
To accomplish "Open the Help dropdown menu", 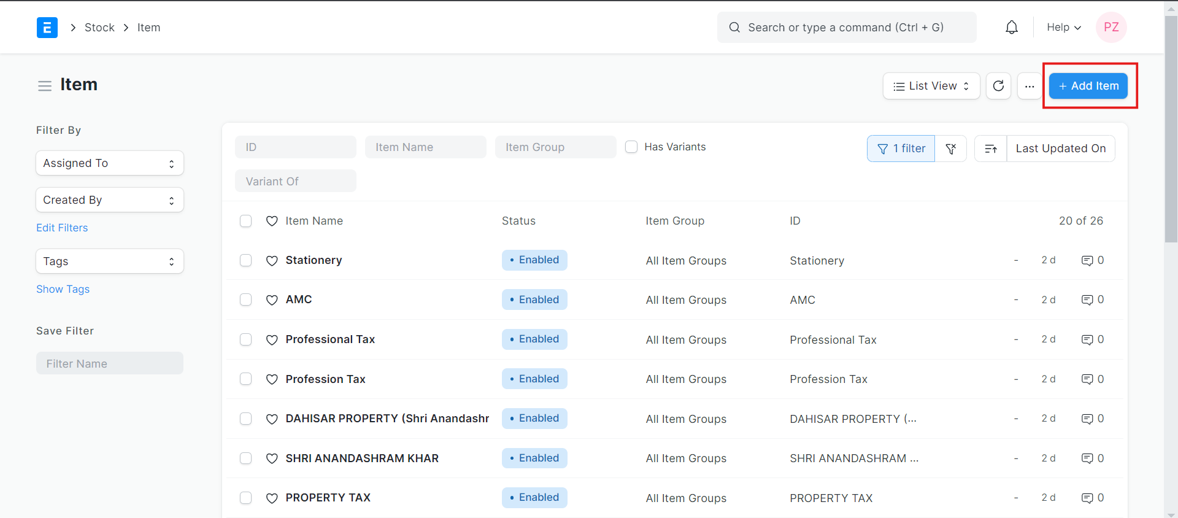I will click(1064, 28).
